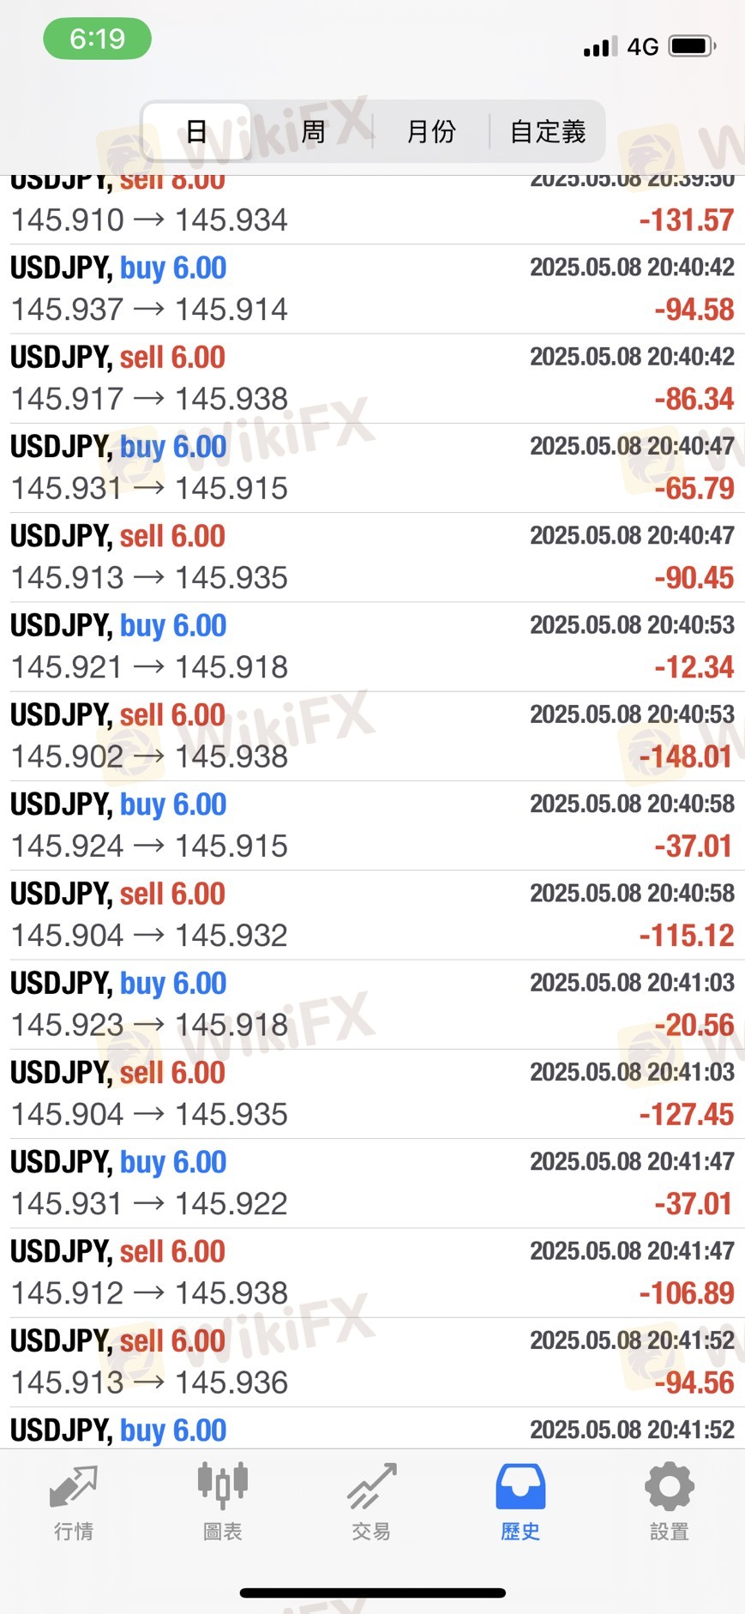Tap the cellular signal bars icon

[599, 46]
